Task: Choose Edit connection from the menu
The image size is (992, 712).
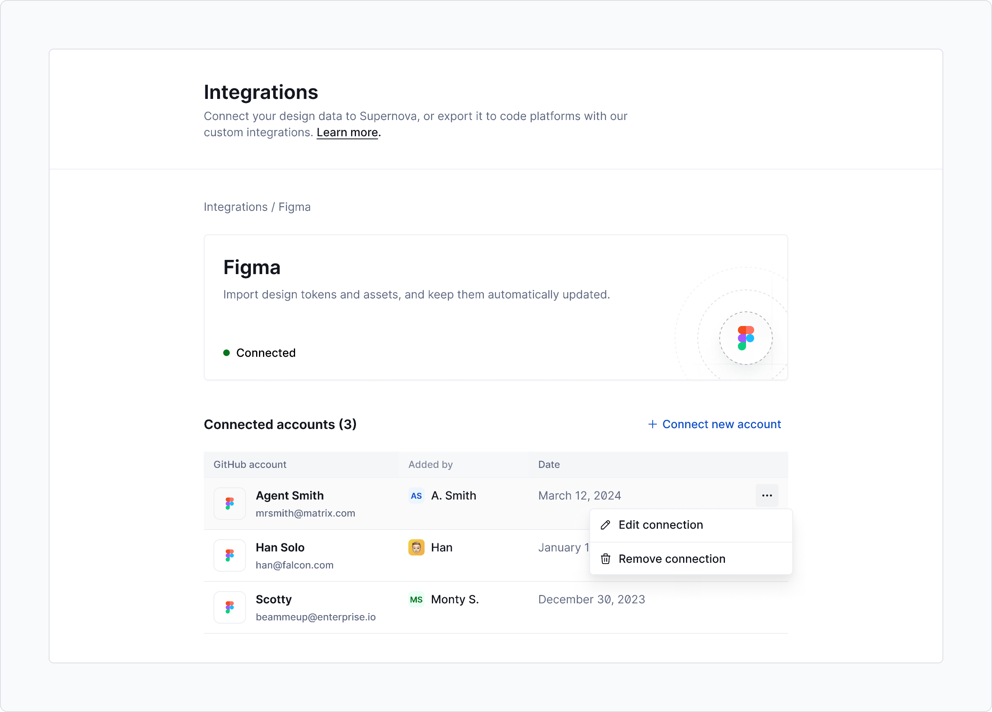Action: (x=660, y=525)
